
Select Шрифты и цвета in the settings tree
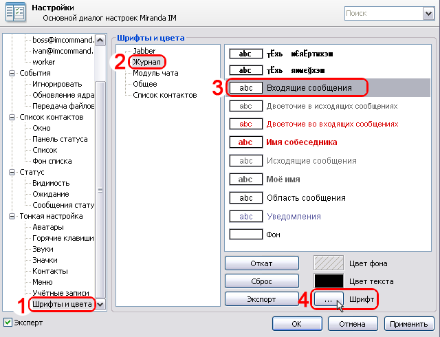point(62,304)
